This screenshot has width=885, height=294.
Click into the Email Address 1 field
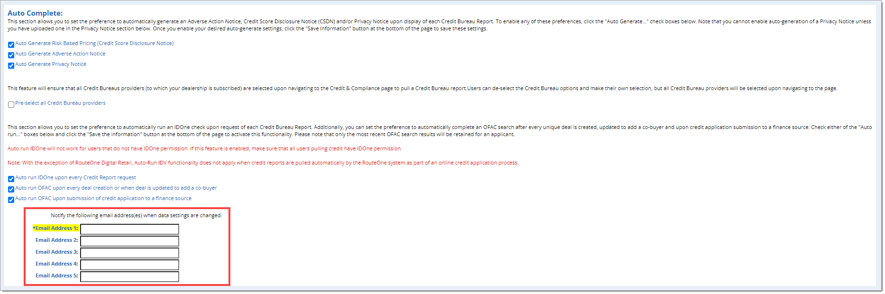click(x=129, y=230)
